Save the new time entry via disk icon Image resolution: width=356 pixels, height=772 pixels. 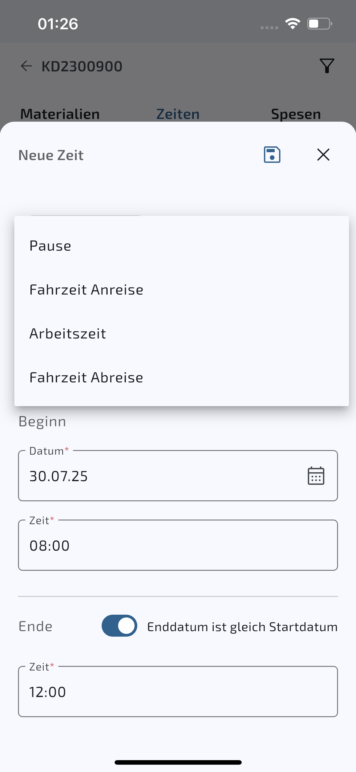(x=272, y=155)
